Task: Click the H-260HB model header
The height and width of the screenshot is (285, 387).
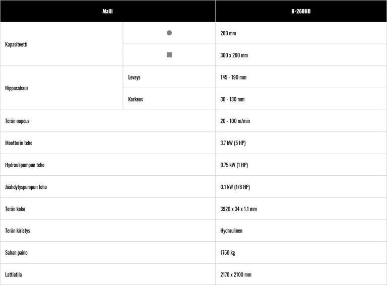Action: [x=301, y=11]
